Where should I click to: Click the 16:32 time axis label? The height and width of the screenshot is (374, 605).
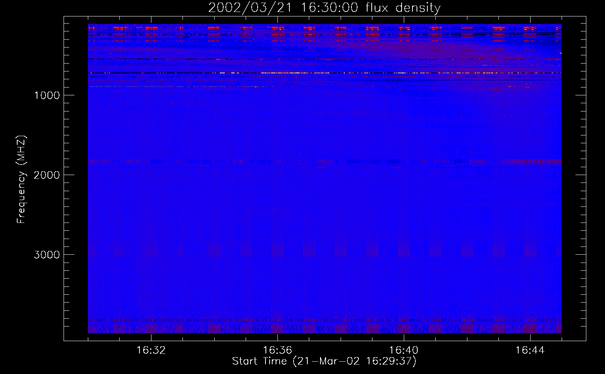point(151,350)
